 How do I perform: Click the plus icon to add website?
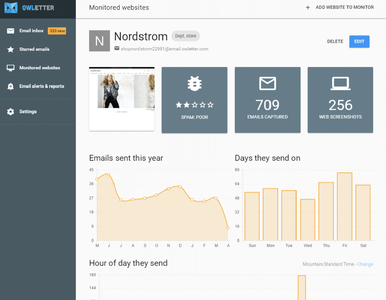click(x=308, y=8)
